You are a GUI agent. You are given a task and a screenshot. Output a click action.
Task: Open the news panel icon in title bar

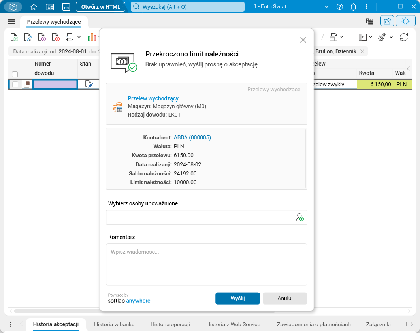click(x=50, y=7)
